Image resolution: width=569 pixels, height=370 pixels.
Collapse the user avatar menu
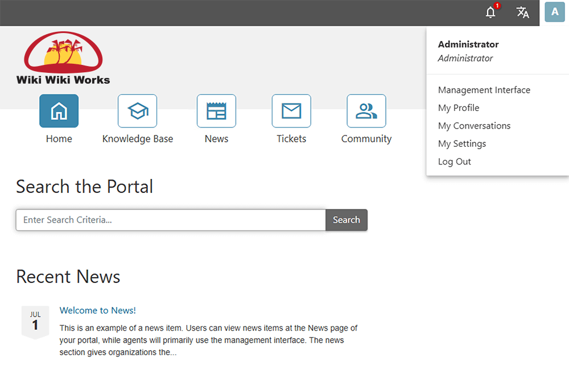point(554,12)
